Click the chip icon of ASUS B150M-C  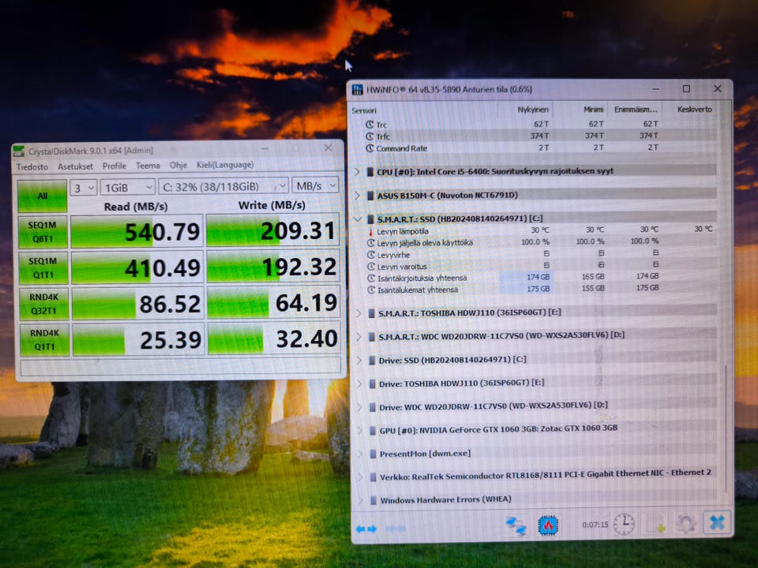370,195
